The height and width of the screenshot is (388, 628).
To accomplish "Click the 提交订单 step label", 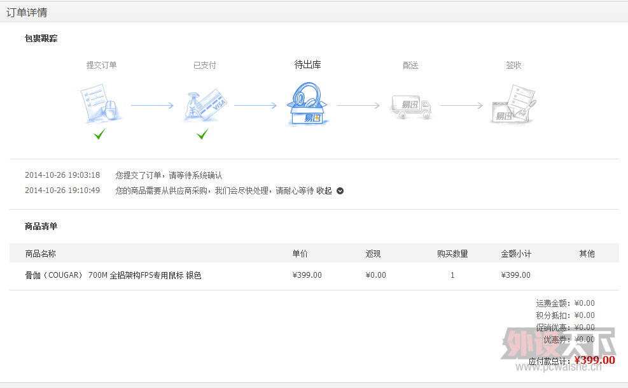I will (x=101, y=65).
